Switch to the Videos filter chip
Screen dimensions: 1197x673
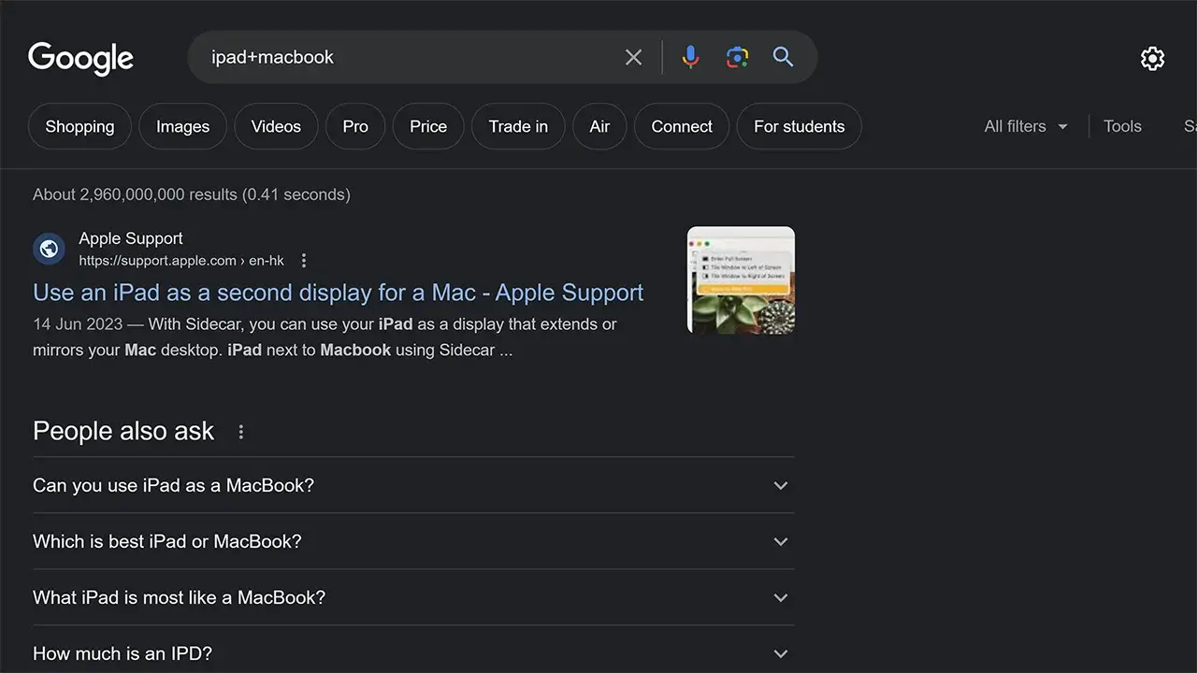(x=276, y=126)
